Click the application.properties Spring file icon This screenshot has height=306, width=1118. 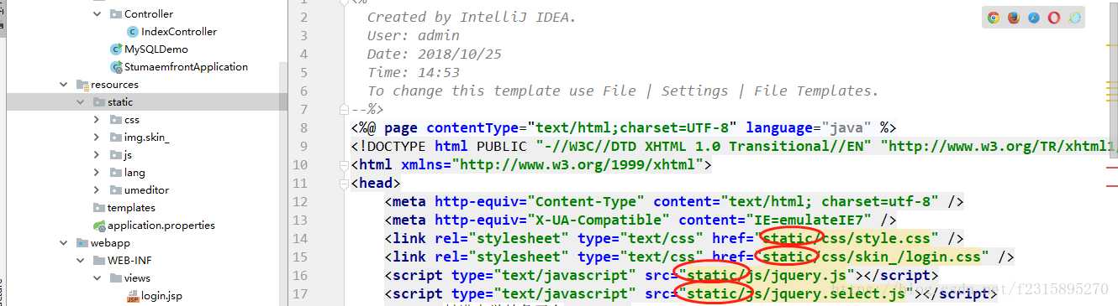[x=99, y=226]
